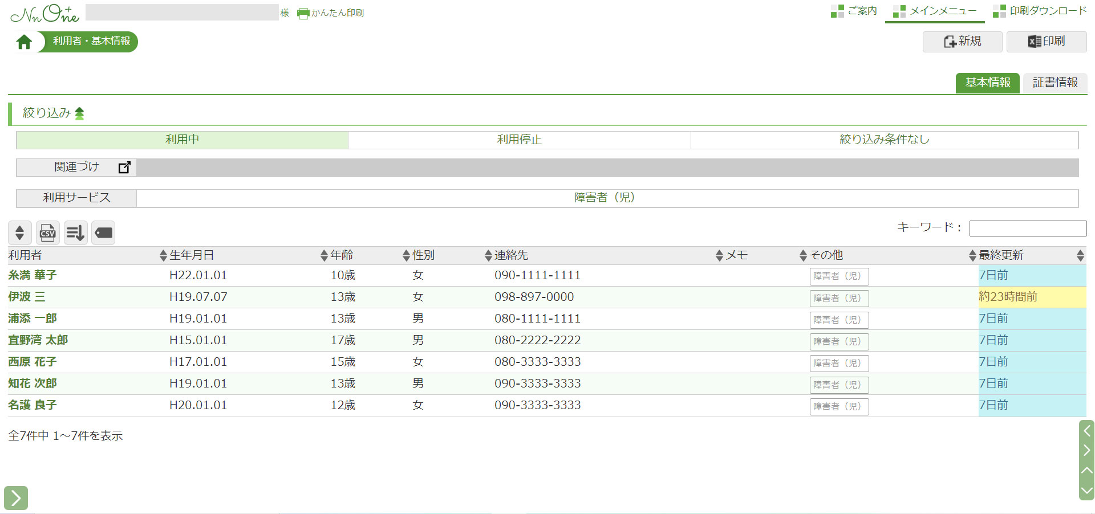Click the 新規 button

tap(962, 42)
